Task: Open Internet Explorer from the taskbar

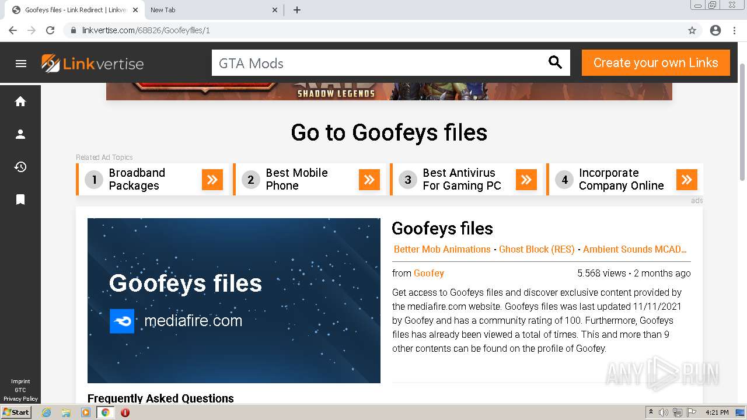Action: 47,412
